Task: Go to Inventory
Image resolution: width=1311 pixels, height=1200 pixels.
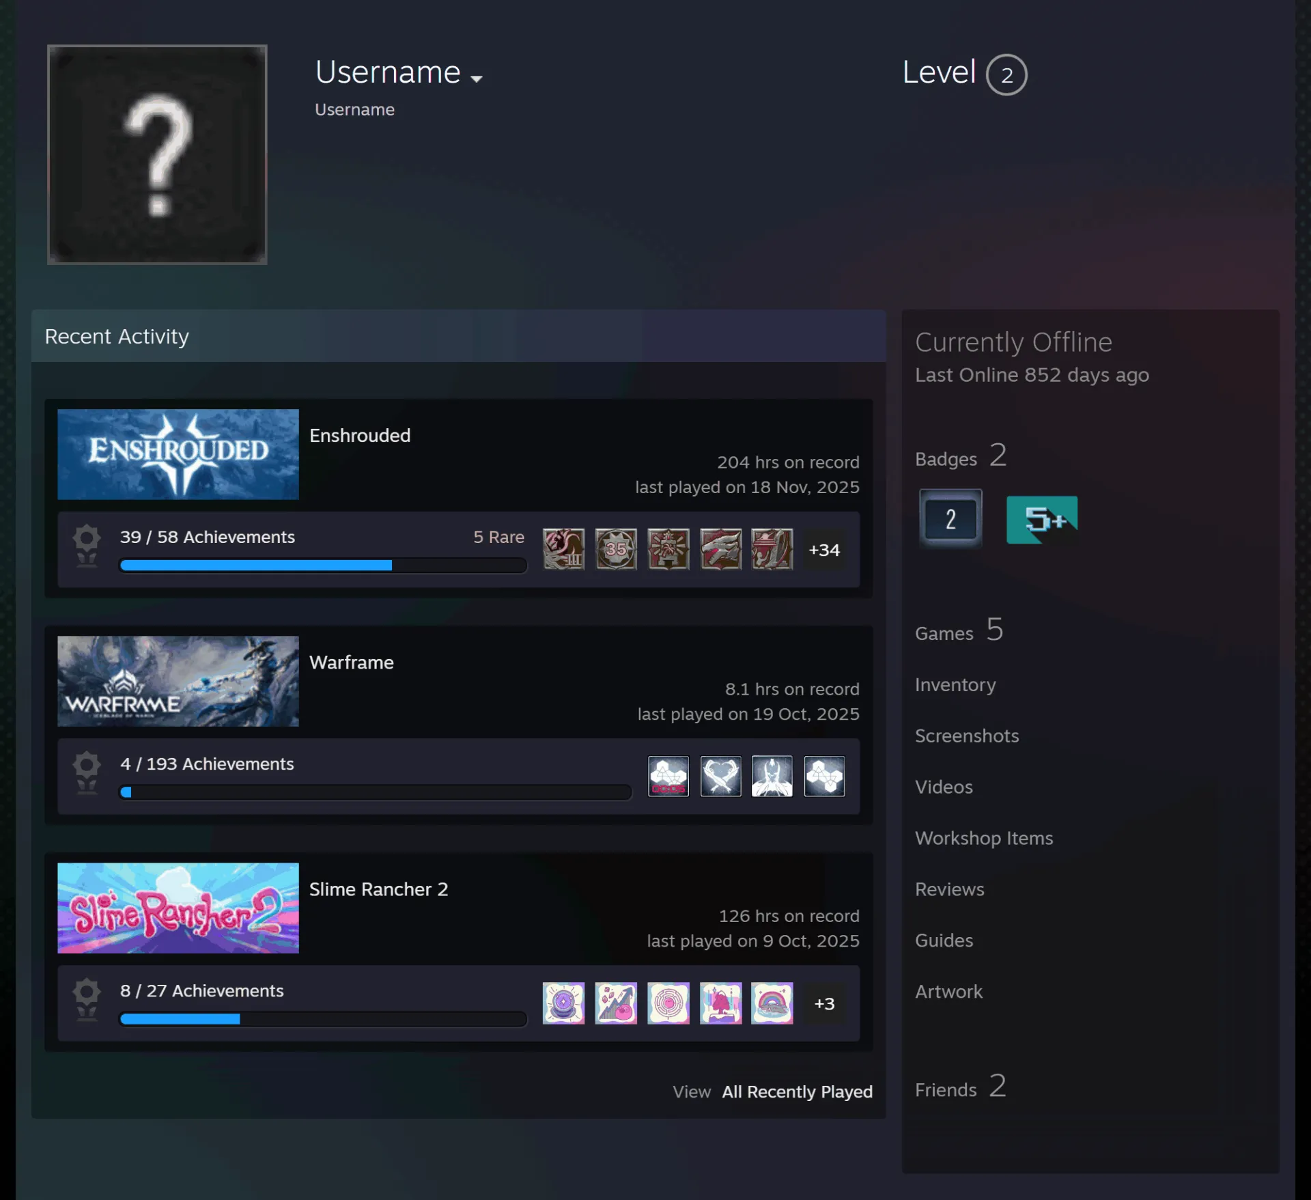Action: [x=955, y=684]
